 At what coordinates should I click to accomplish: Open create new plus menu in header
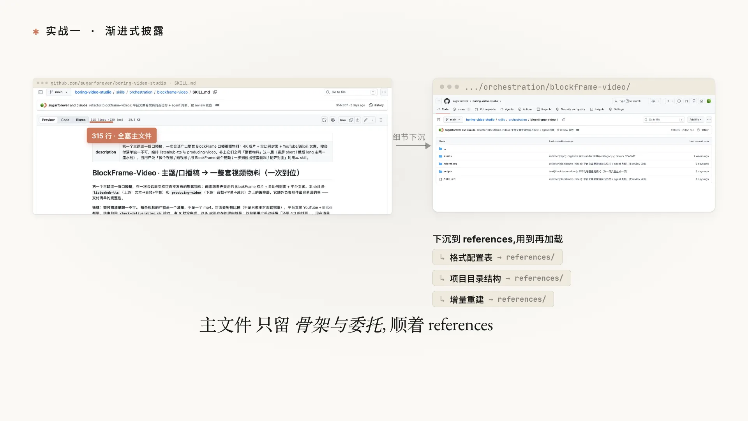pyautogui.click(x=670, y=101)
